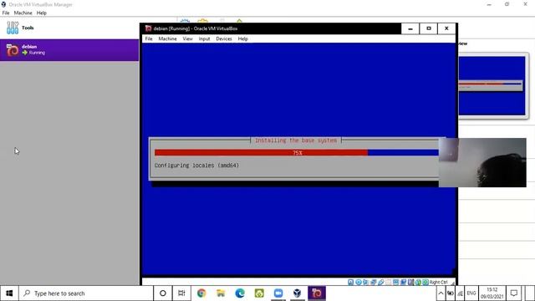
Task: Click ENG language indicator
Action: coord(471,293)
